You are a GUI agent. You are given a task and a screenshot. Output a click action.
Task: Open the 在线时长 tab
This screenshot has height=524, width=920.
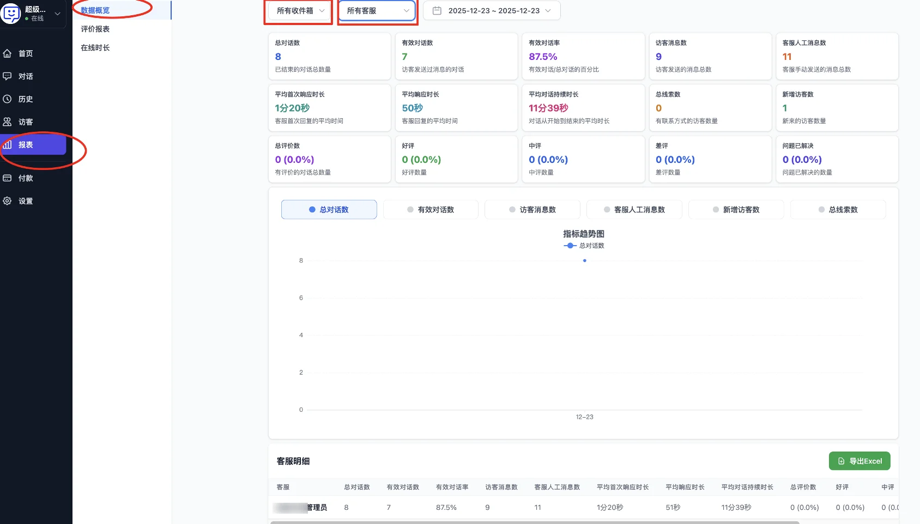[x=95, y=47]
